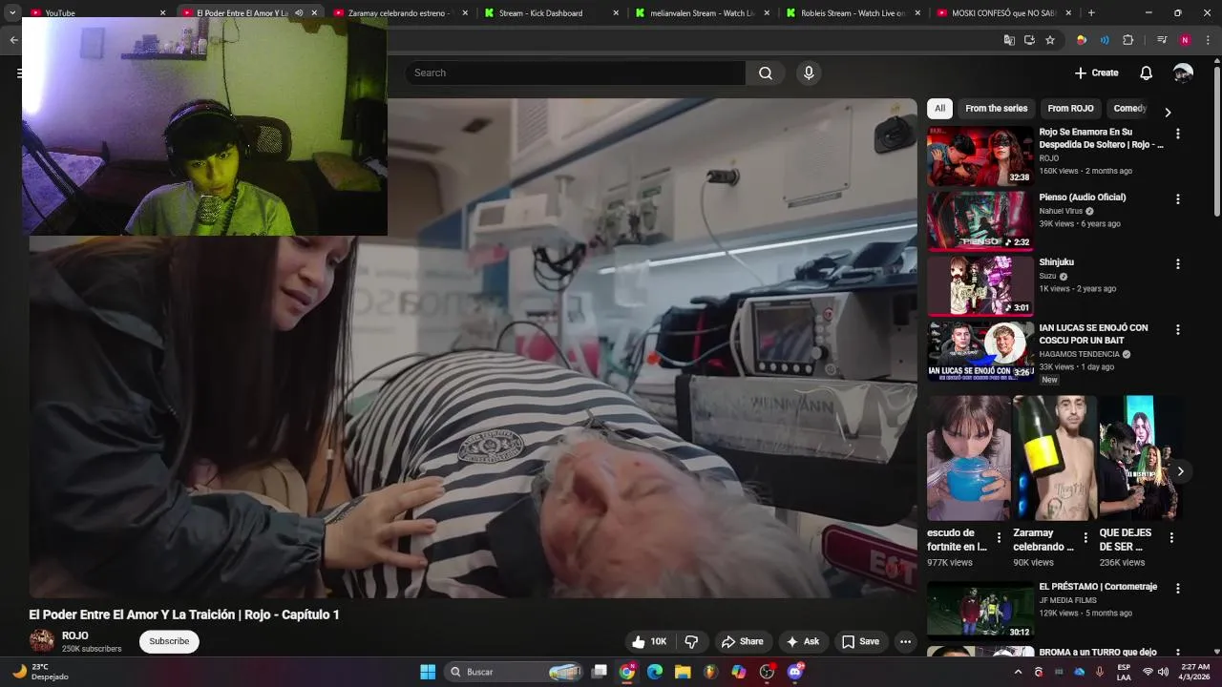
Task: Open the Ask AI button
Action: pos(802,642)
